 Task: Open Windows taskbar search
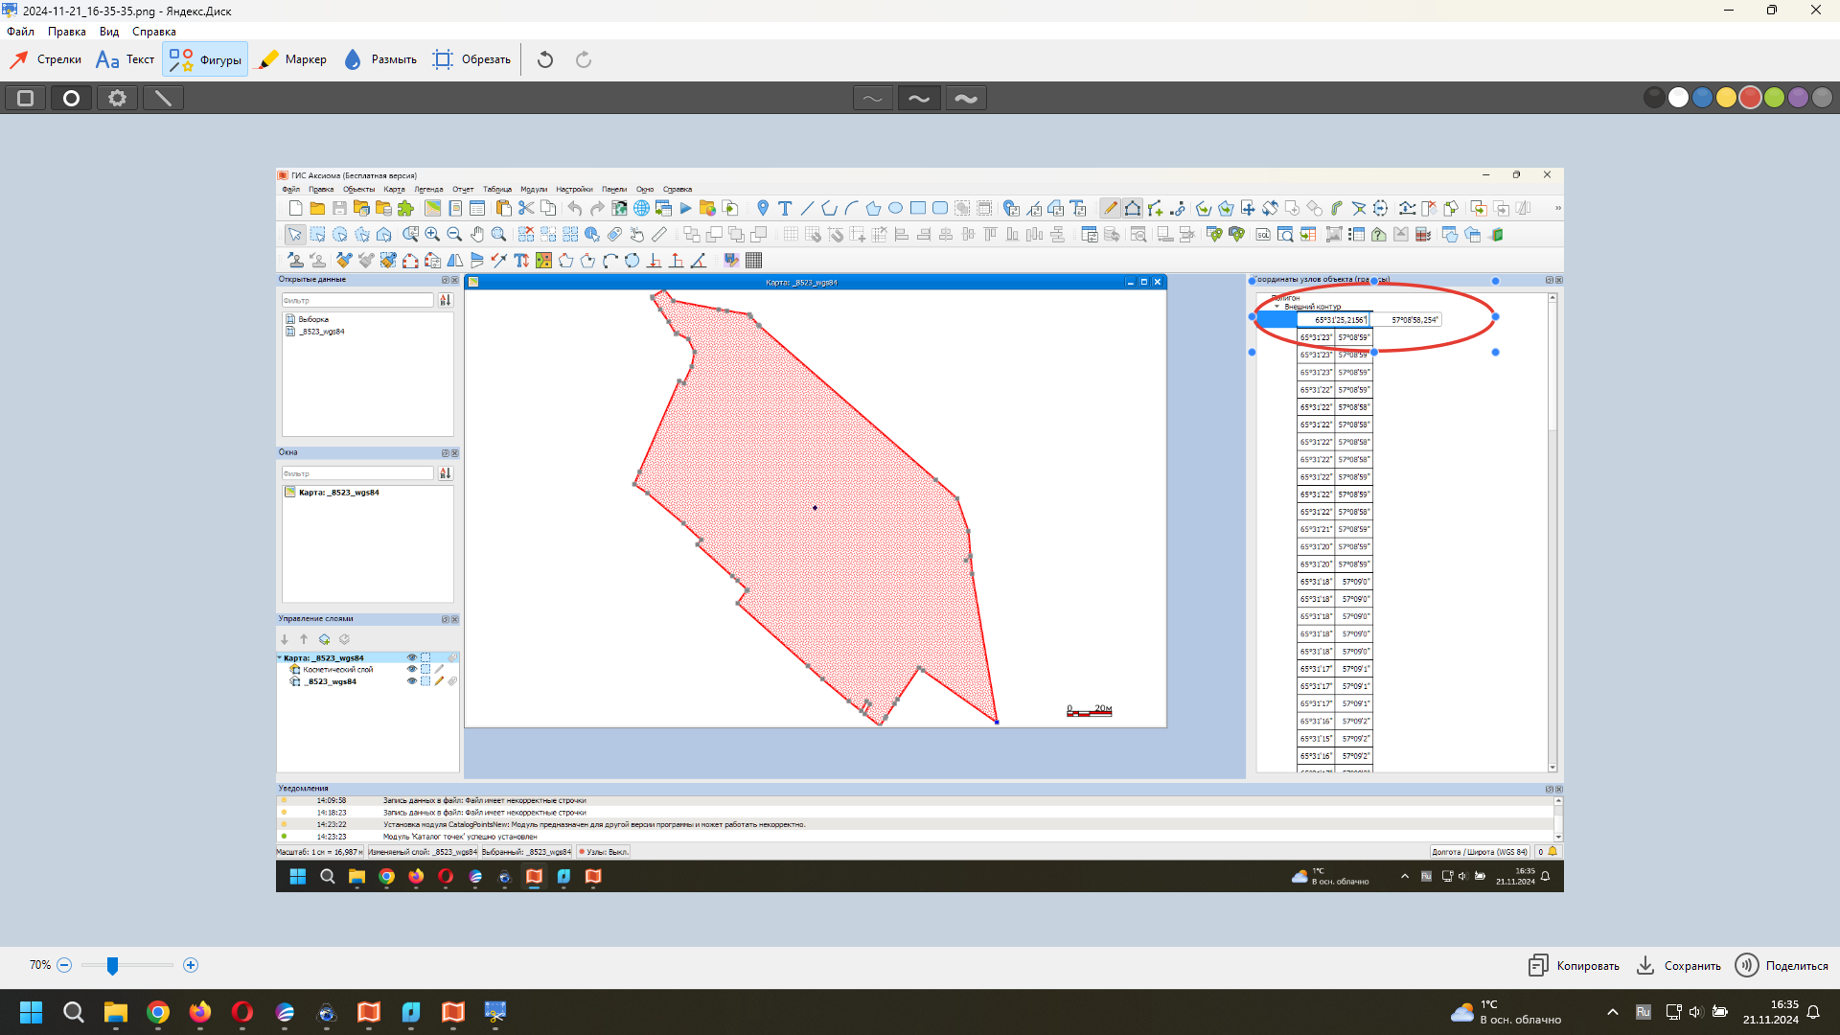(x=73, y=1012)
